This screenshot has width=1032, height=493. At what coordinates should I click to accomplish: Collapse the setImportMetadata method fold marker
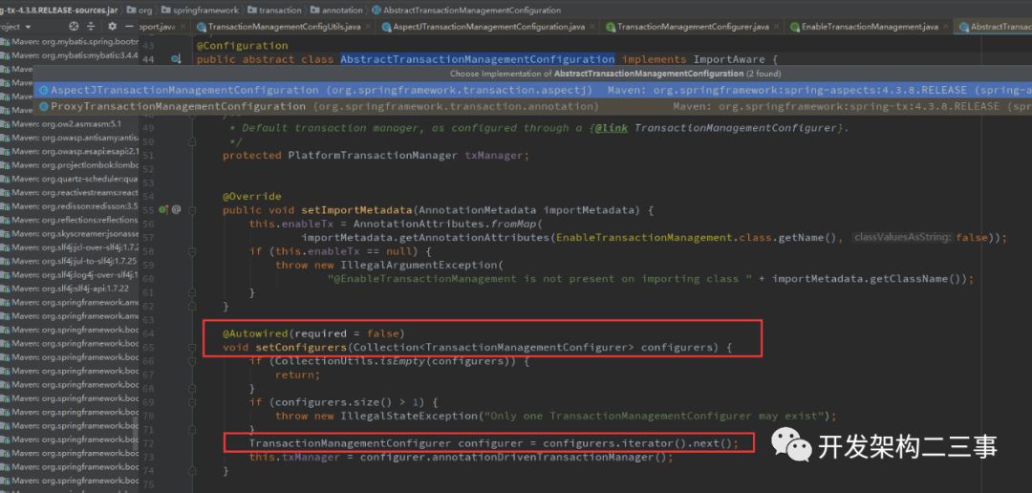point(191,210)
